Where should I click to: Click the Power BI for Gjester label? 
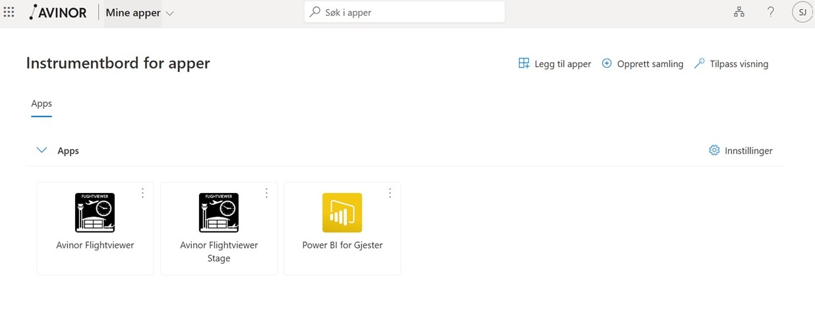342,245
